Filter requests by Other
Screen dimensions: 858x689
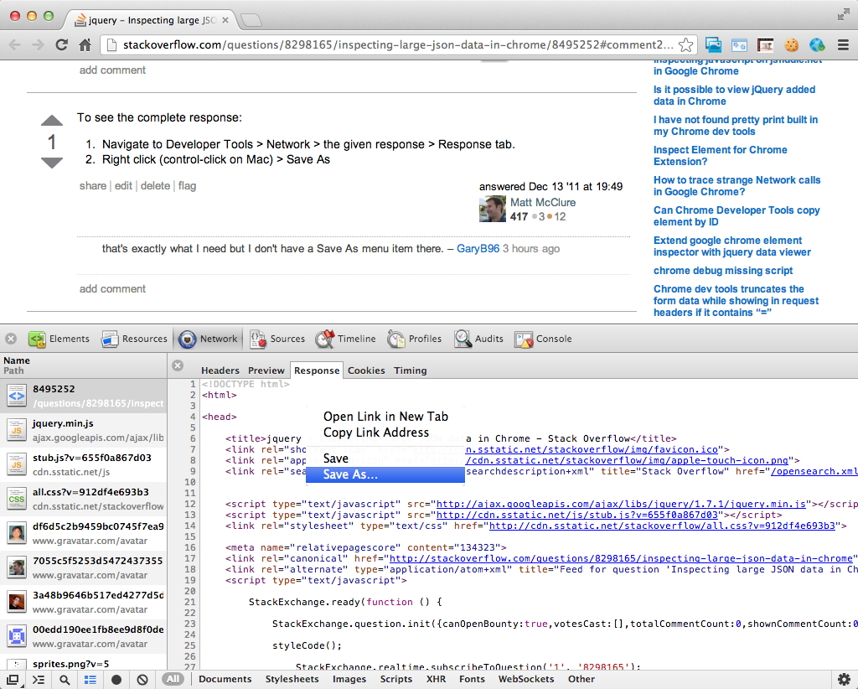[x=581, y=679]
